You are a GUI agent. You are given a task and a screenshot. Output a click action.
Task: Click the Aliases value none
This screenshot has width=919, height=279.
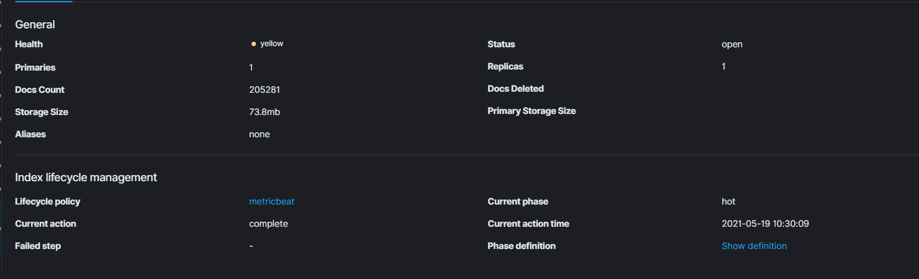point(259,134)
